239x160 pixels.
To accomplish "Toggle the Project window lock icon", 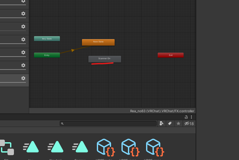I will point(186,117).
